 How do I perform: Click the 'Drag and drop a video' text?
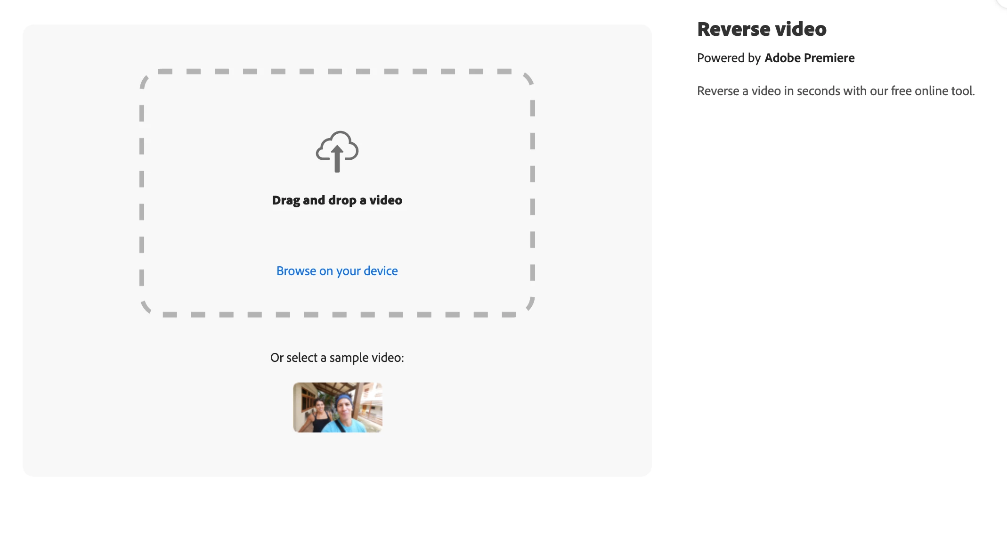[x=337, y=200]
